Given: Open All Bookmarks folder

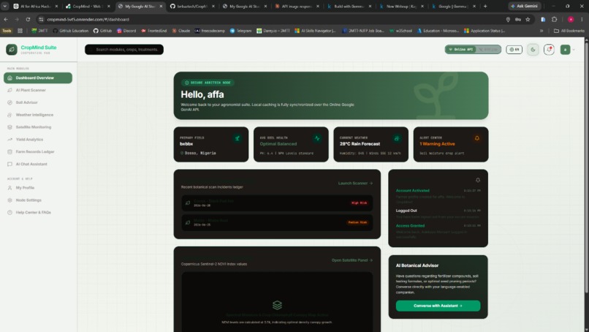Looking at the screenshot, I should pos(569,31).
